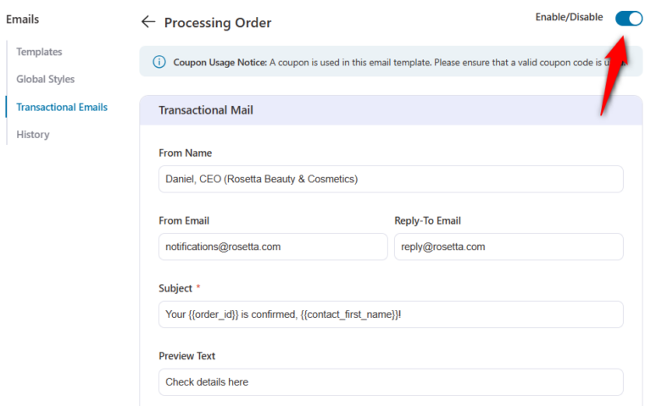This screenshot has height=406, width=651.
Task: Go to Global Styles section
Action: pos(45,79)
